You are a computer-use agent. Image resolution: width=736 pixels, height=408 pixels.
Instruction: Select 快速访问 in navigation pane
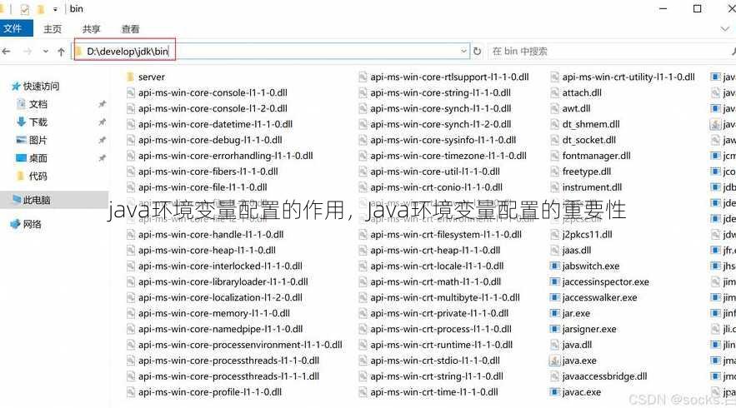36,87
